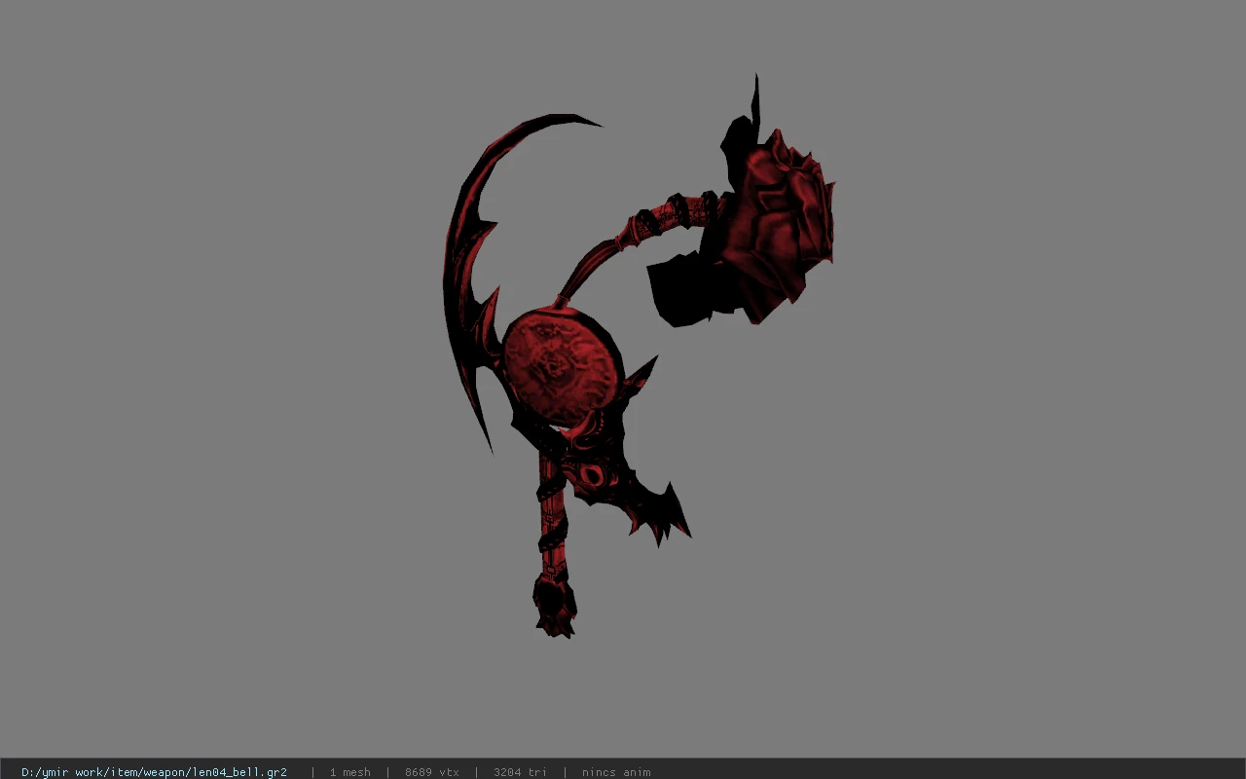The height and width of the screenshot is (779, 1246).
Task: Click the 'nincs anim' status entry
Action: point(616,772)
